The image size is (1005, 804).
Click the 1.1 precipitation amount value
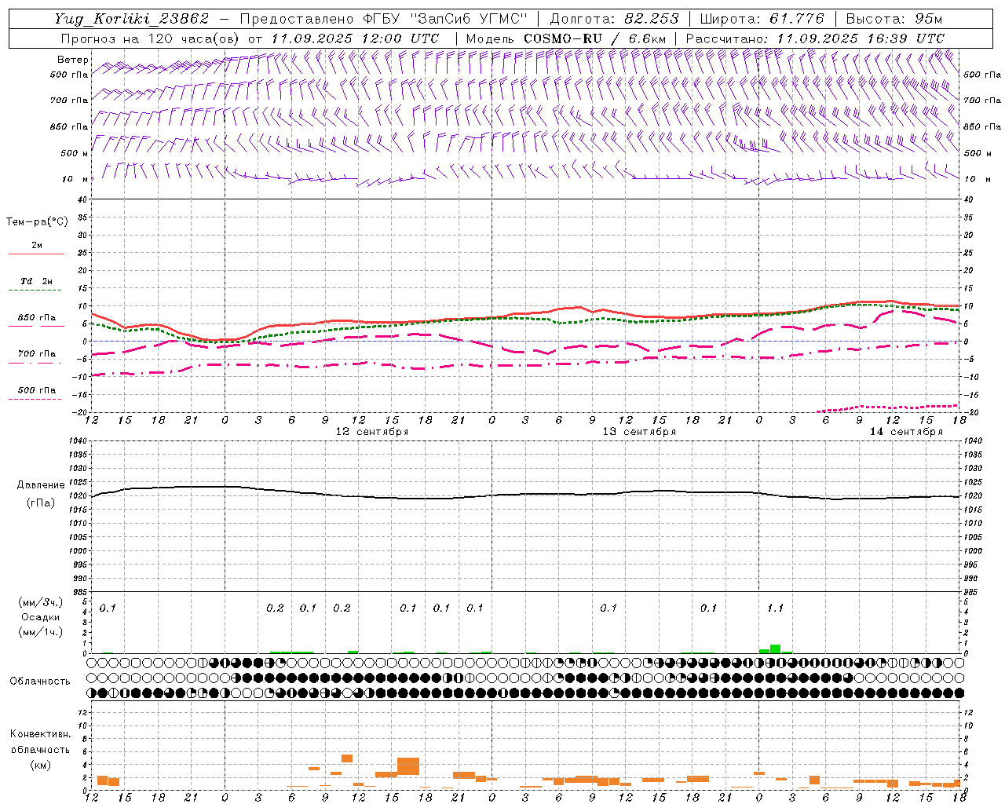click(x=775, y=608)
